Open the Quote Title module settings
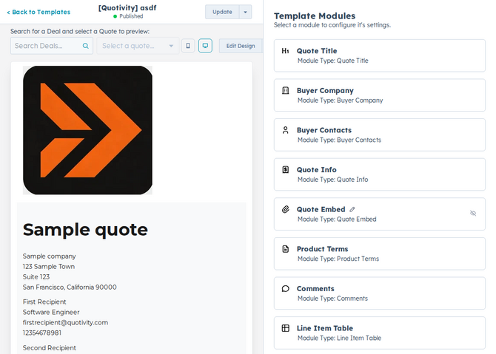The height and width of the screenshot is (354, 496). (380, 55)
